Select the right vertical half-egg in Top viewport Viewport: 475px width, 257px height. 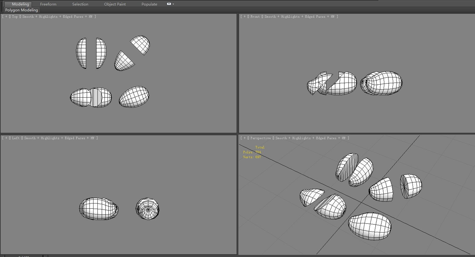[101, 53]
